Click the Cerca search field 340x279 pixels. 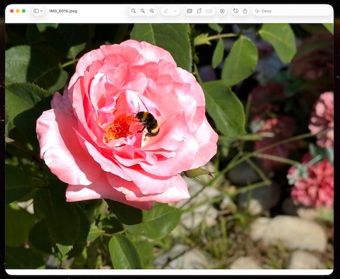pyautogui.click(x=292, y=11)
